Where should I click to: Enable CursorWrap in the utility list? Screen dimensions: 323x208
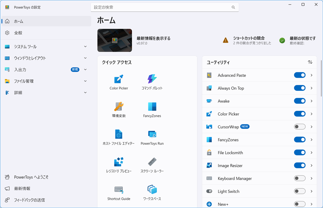click(299, 127)
